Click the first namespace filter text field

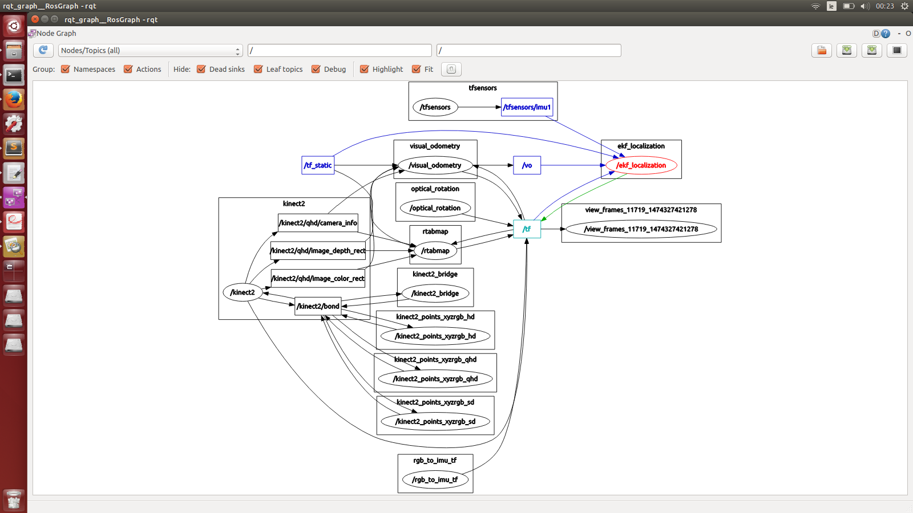click(340, 50)
